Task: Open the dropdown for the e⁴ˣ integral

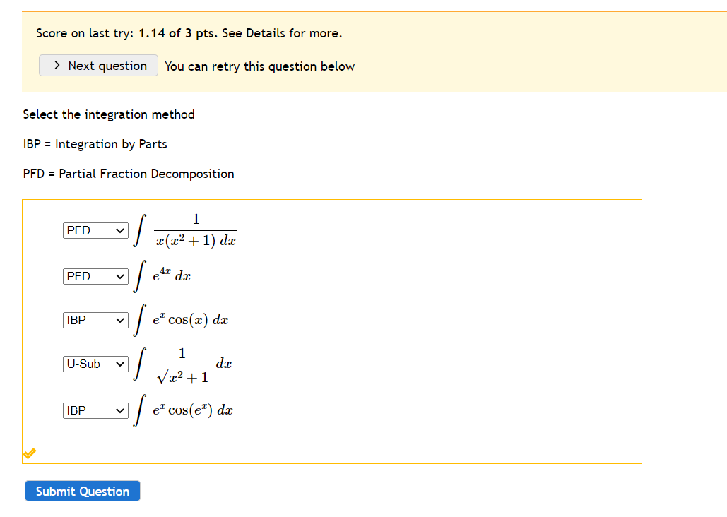Action: pyautogui.click(x=95, y=276)
